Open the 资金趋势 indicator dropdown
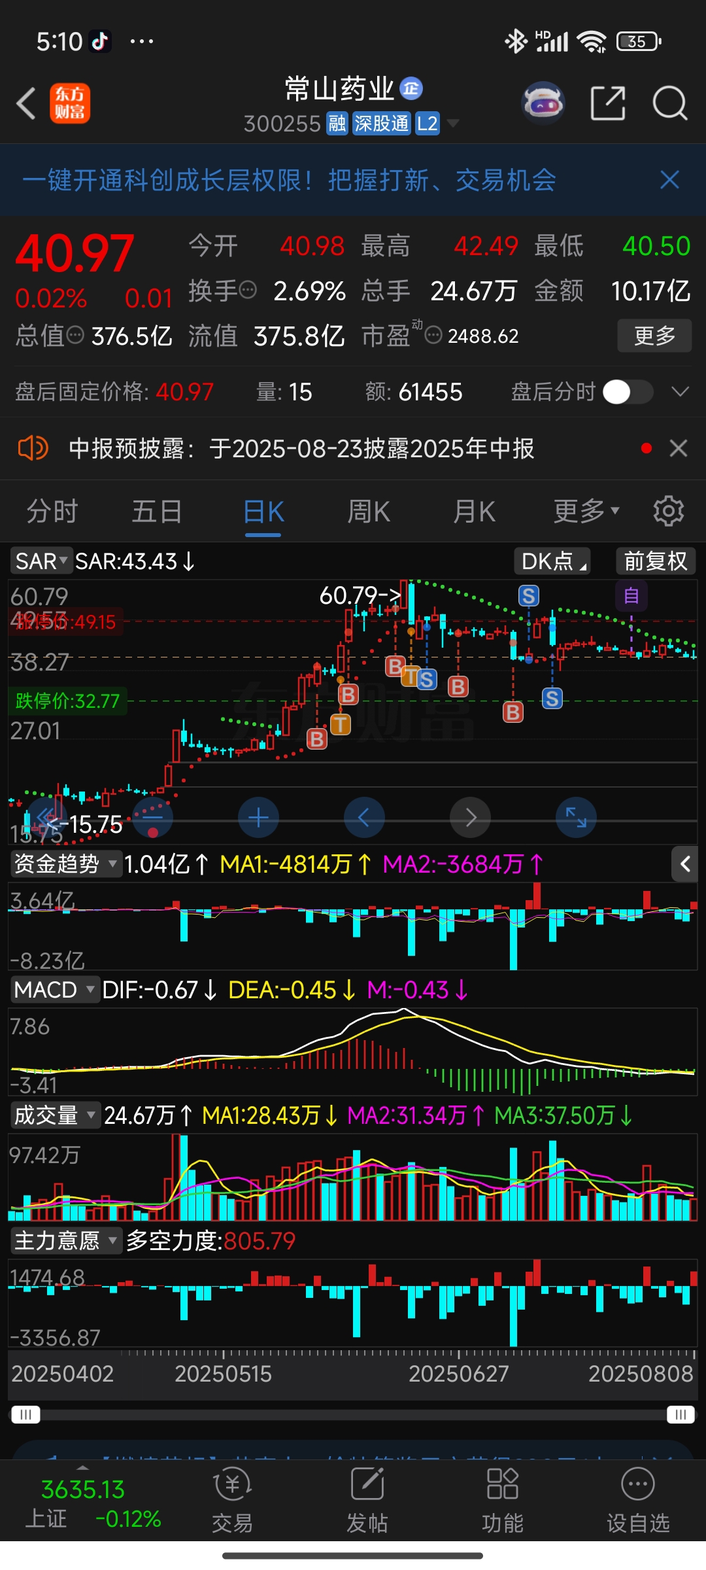706x1570 pixels. click(66, 864)
